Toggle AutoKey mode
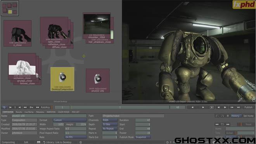The width and height of the screenshot is (256, 144). [x=45, y=108]
